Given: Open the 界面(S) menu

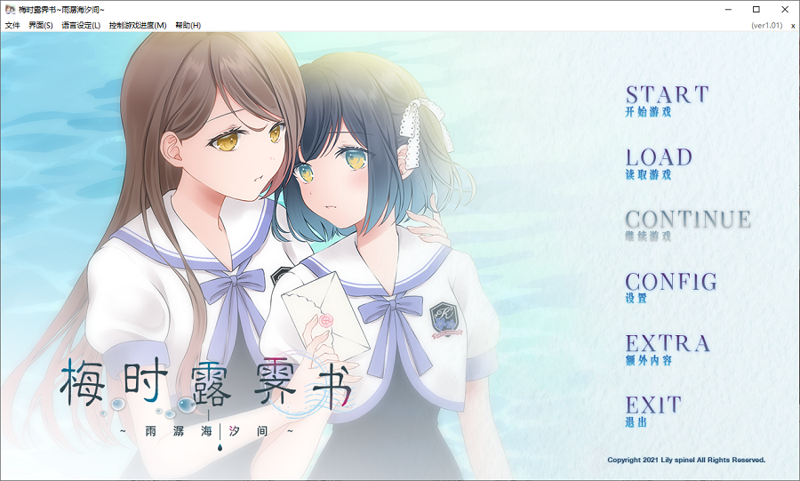Looking at the screenshot, I should pyautogui.click(x=41, y=25).
